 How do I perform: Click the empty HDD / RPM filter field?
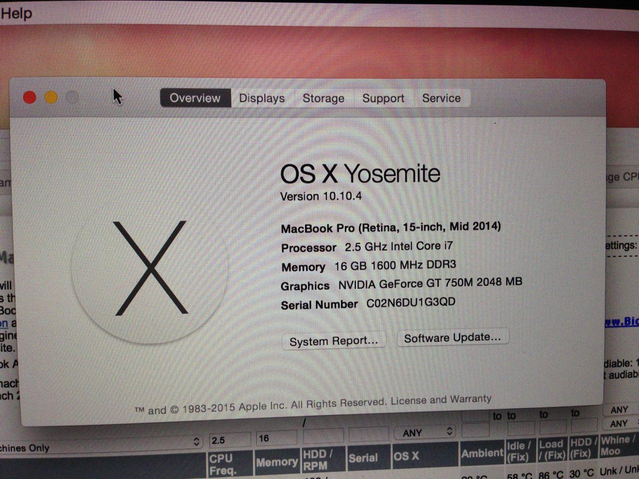point(323,437)
